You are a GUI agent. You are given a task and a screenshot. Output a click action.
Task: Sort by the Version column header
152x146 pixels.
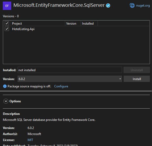73,24
